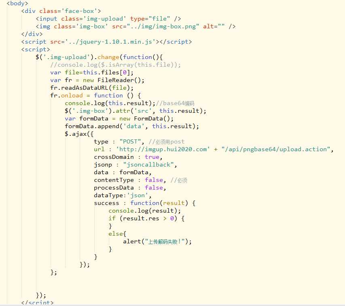Click the standalone <script> opening tag
The height and width of the screenshot is (306, 345).
coord(36,49)
